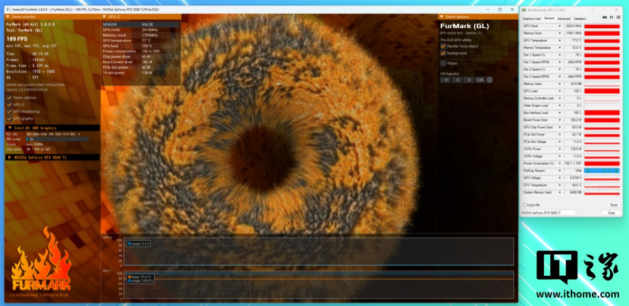Open the GPU Temperature sensor dropdown arrow

pyautogui.click(x=560, y=40)
